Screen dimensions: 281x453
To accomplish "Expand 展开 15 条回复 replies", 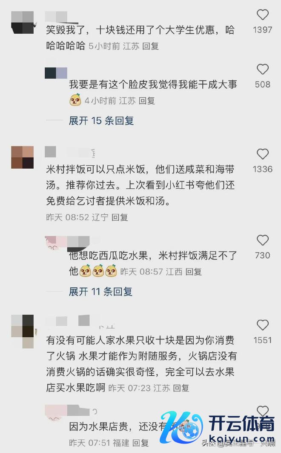I will coord(101,121).
